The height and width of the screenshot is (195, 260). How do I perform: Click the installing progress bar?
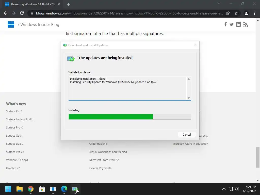pos(130,117)
